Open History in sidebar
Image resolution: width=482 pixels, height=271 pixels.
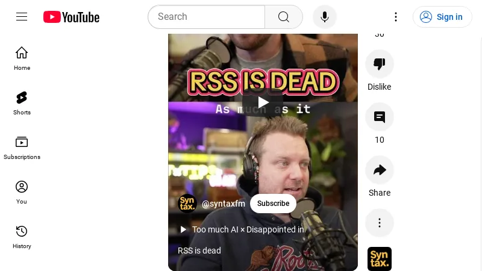click(22, 236)
